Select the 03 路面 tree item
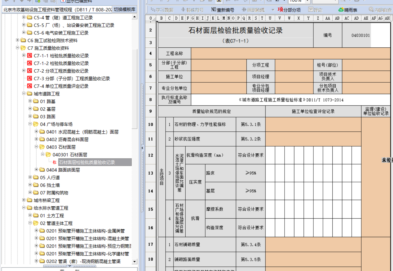393x271 pixels. (x=48, y=117)
